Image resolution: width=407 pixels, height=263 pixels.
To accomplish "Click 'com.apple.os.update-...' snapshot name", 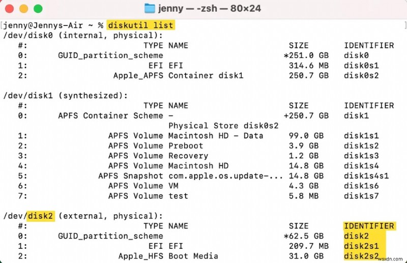I will pos(226,176).
